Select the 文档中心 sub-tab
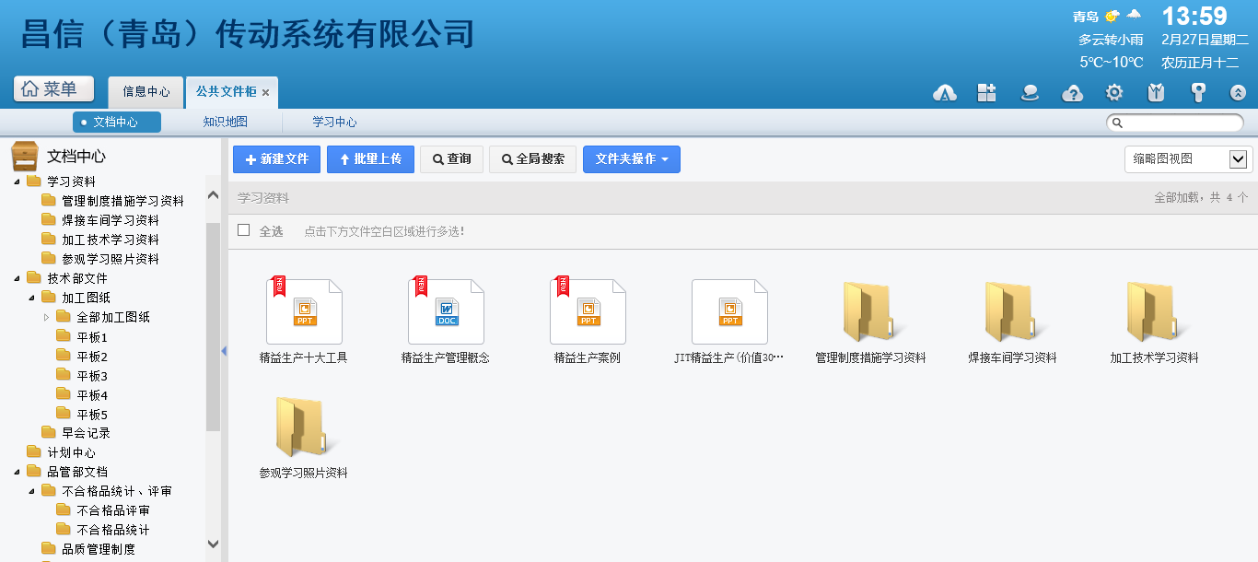1258x562 pixels. pos(116,122)
